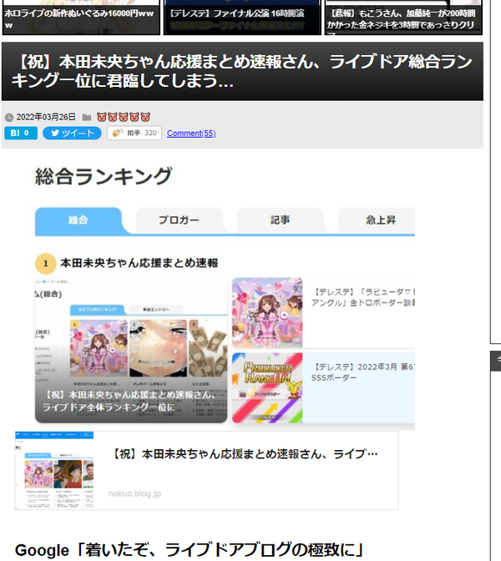Click the link card preview thumbnail image
The height and width of the screenshot is (561, 501).
[x=54, y=471]
